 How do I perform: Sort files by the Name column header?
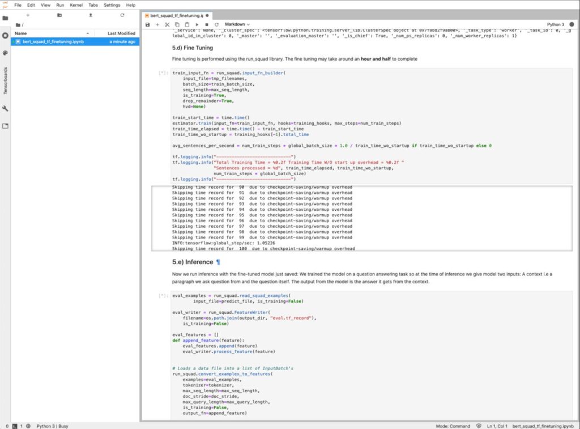pyautogui.click(x=21, y=33)
